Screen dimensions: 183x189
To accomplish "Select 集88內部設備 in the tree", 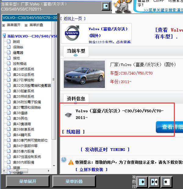I will coord(23,162).
